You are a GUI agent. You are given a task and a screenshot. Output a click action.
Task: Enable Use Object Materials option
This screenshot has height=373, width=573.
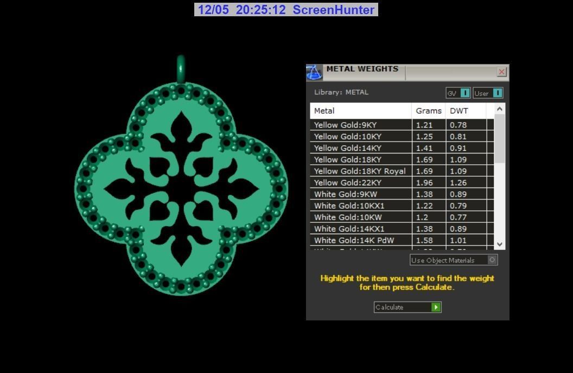(x=454, y=260)
